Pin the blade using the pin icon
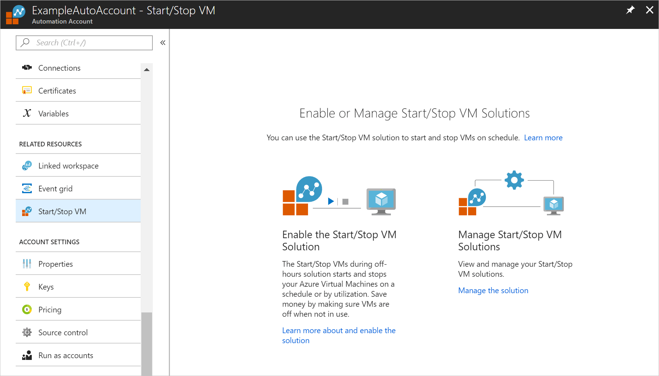The image size is (659, 376). click(x=630, y=10)
